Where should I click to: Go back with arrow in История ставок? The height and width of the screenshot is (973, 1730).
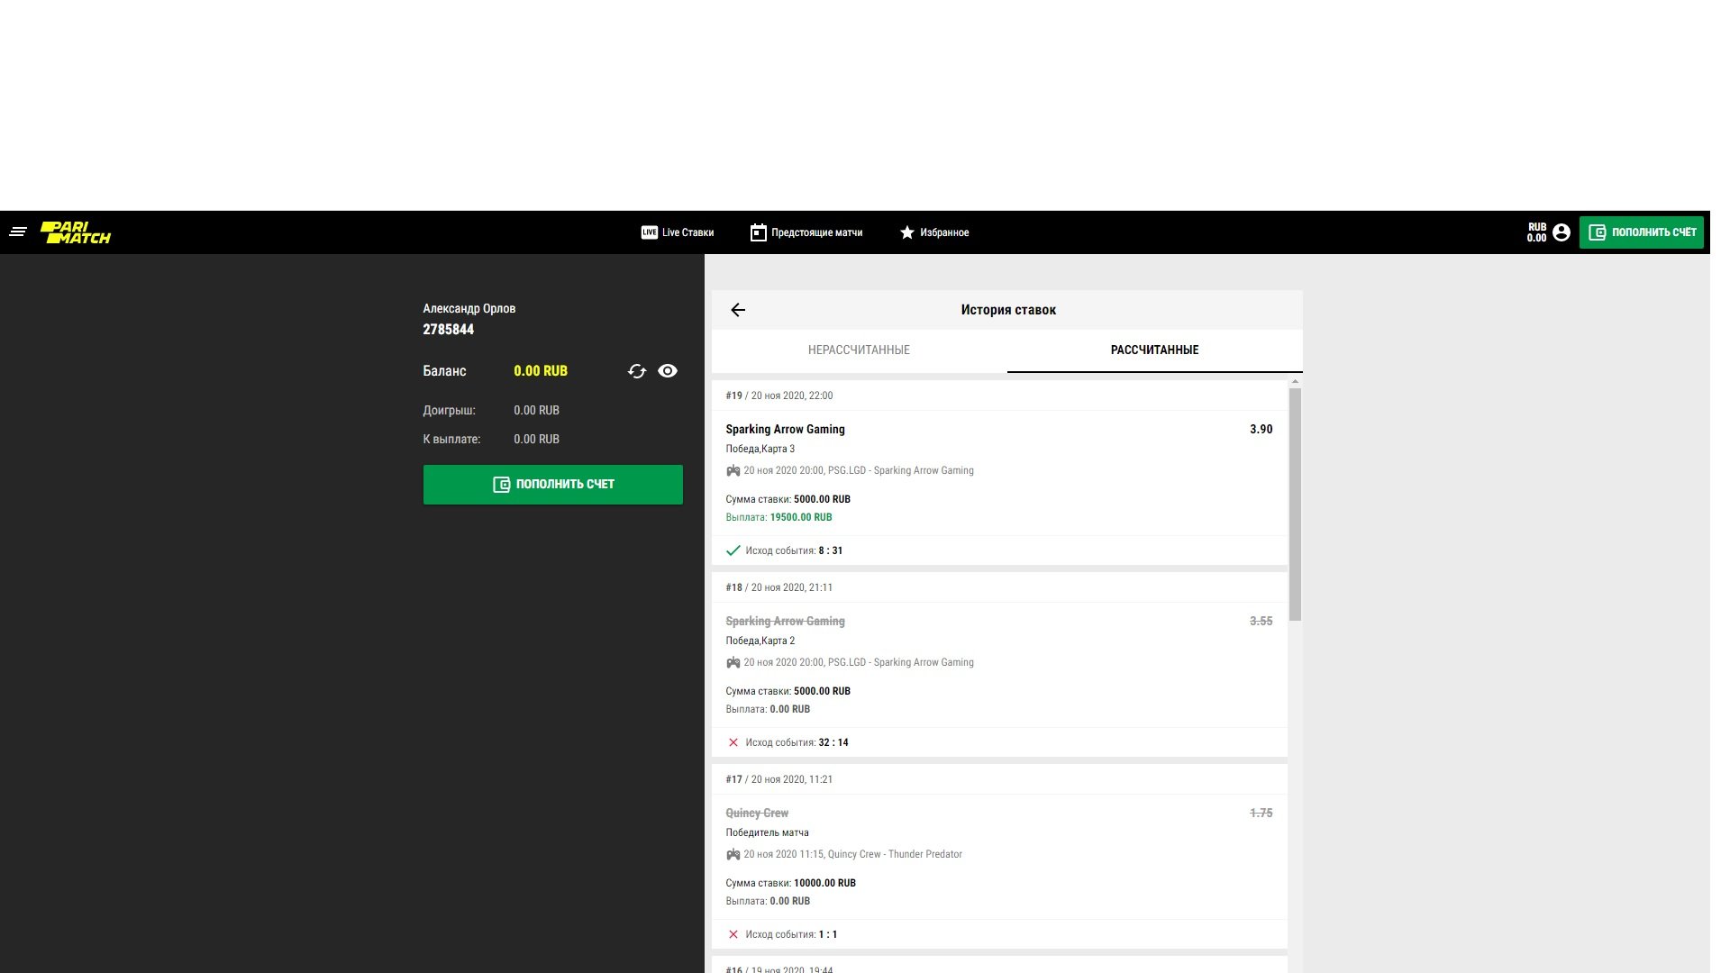[738, 310]
